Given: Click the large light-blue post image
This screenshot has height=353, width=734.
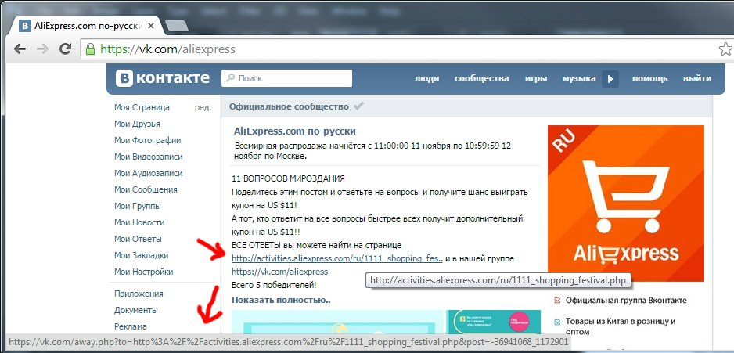Looking at the screenshot, I should pyautogui.click(x=337, y=323).
